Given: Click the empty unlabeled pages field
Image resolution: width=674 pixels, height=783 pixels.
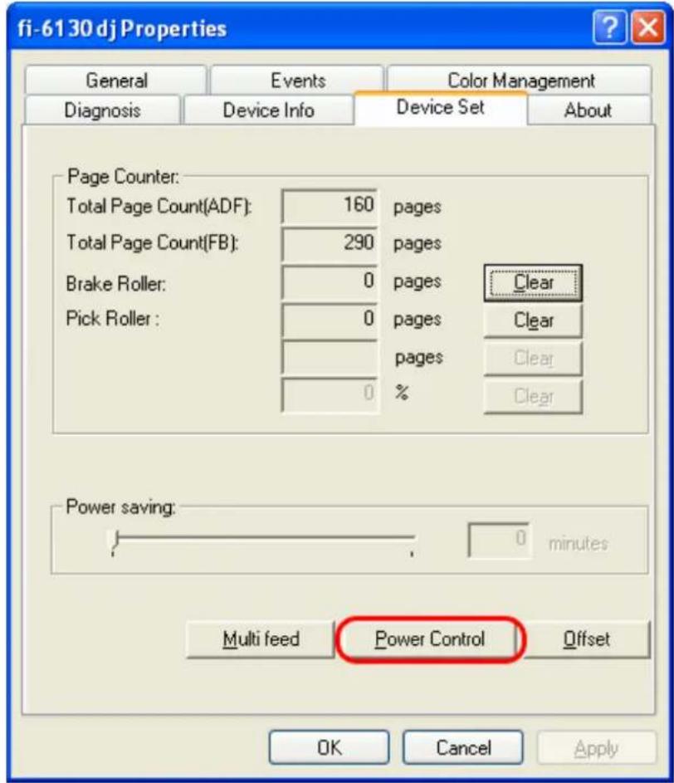Looking at the screenshot, I should [330, 356].
